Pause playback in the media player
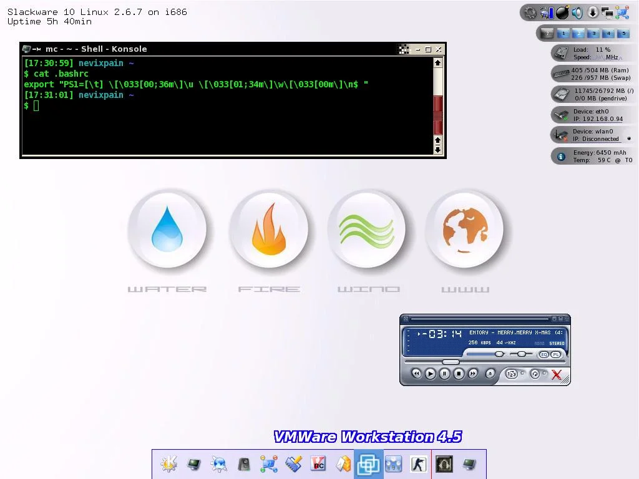The height and width of the screenshot is (479, 639). pos(444,374)
